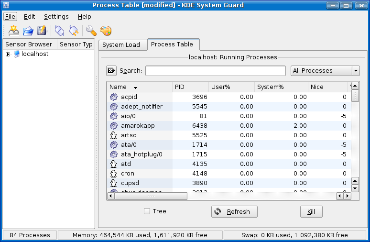Open a worksheet with the folder icon
This screenshot has width=370, height=242.
[28, 31]
